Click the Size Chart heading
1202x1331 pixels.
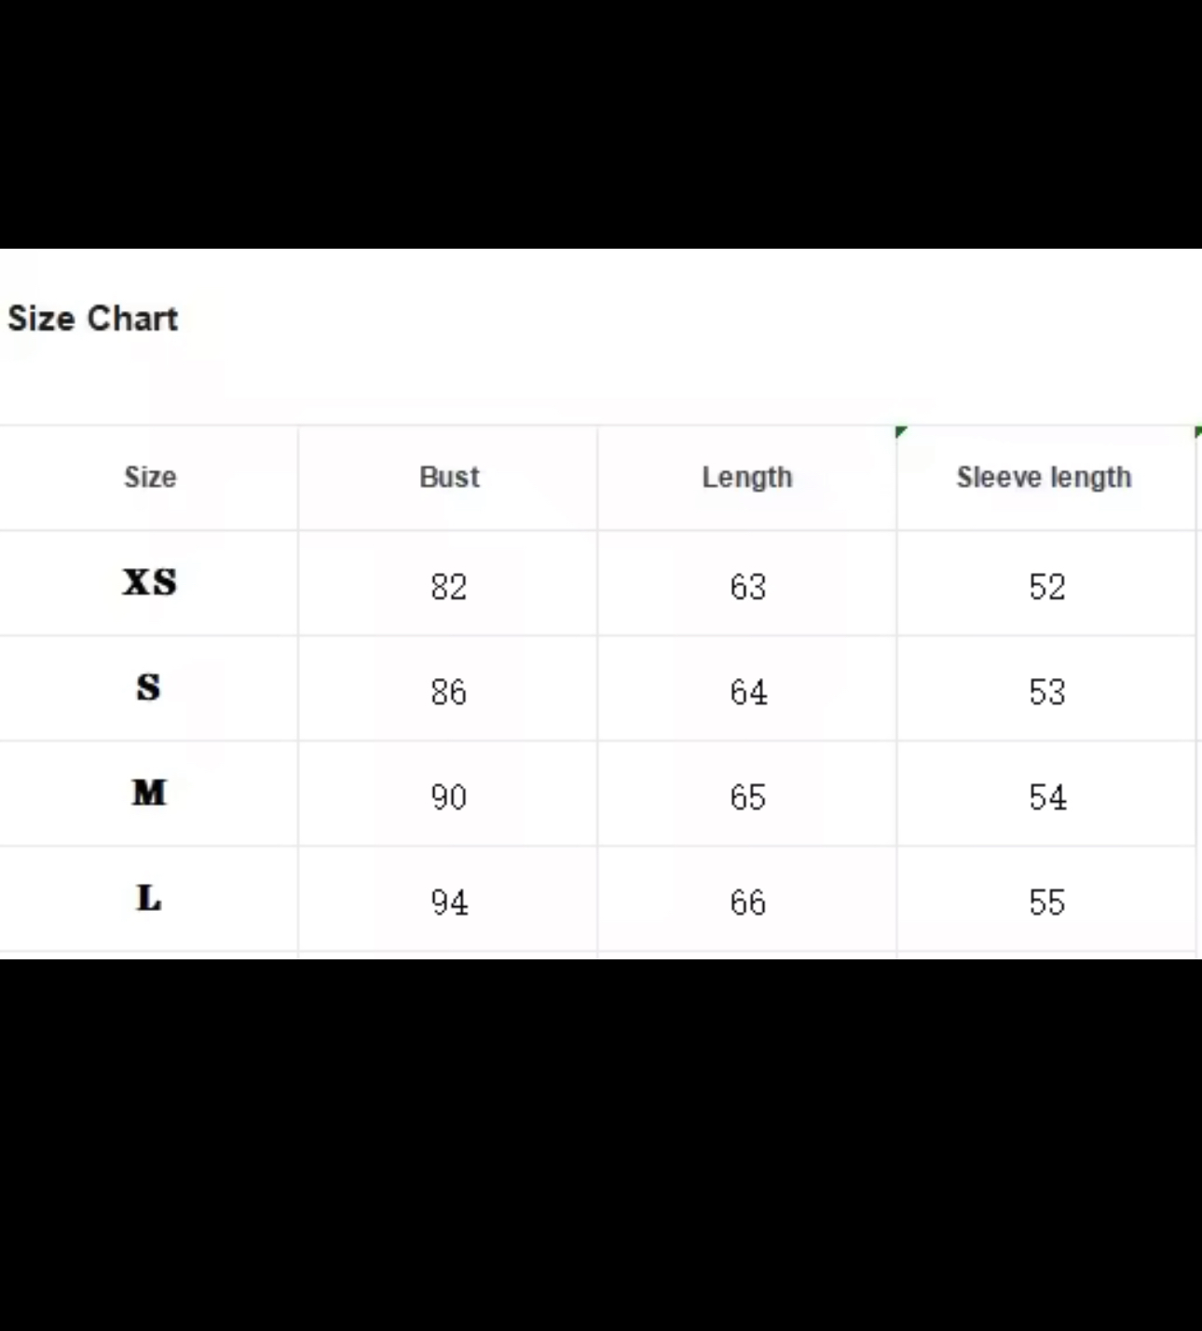tap(93, 319)
